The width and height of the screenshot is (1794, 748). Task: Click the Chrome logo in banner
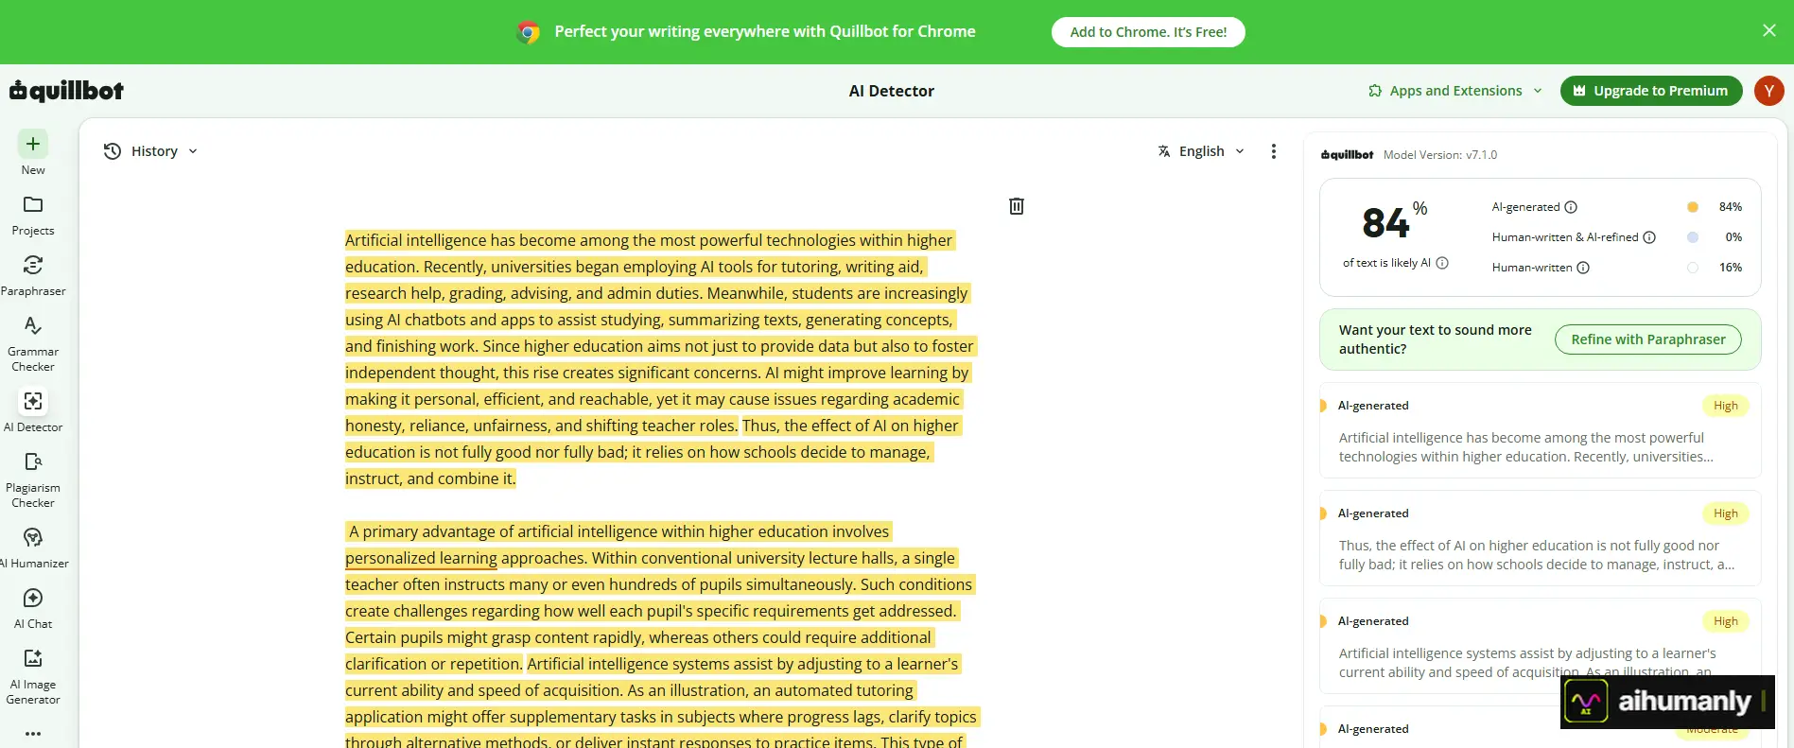click(529, 32)
